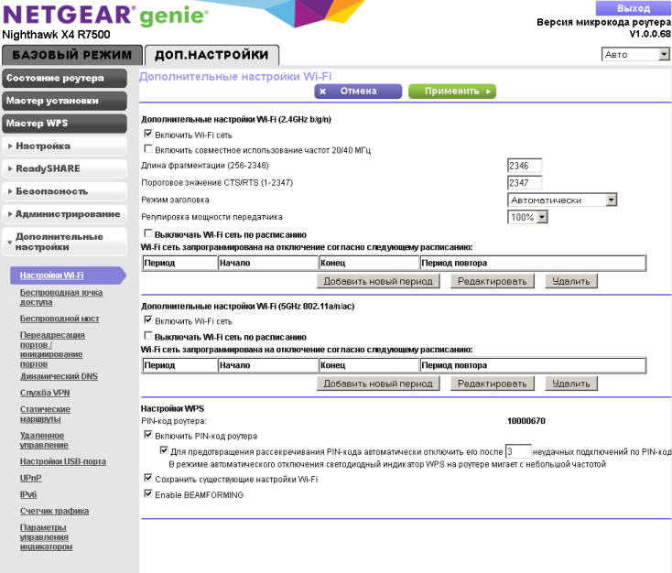Screen dimensions: 672x573
Task: Toggle 5GHz Выключать Wi-Fi по расписанию checkbox
Action: (x=148, y=336)
